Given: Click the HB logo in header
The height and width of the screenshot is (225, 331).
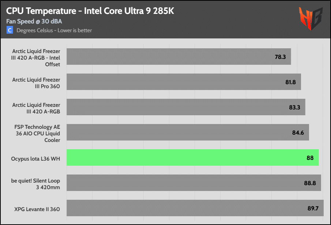Looking at the screenshot, I should point(311,18).
